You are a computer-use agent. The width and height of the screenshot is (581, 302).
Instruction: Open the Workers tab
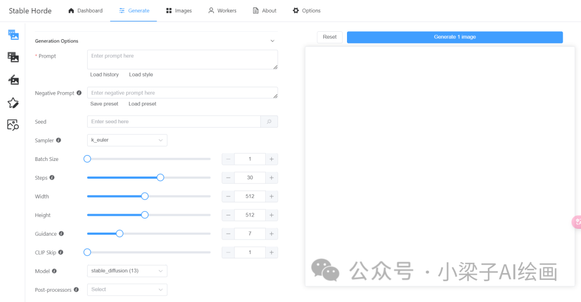click(222, 11)
